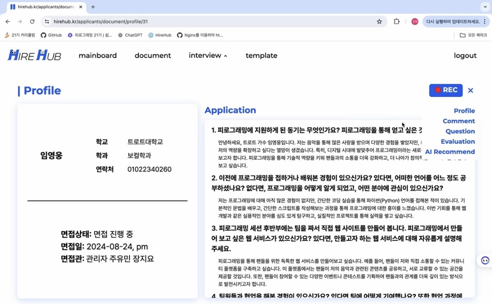Expand the interview navigation dropdown
The height and width of the screenshot is (304, 492).
point(208,55)
